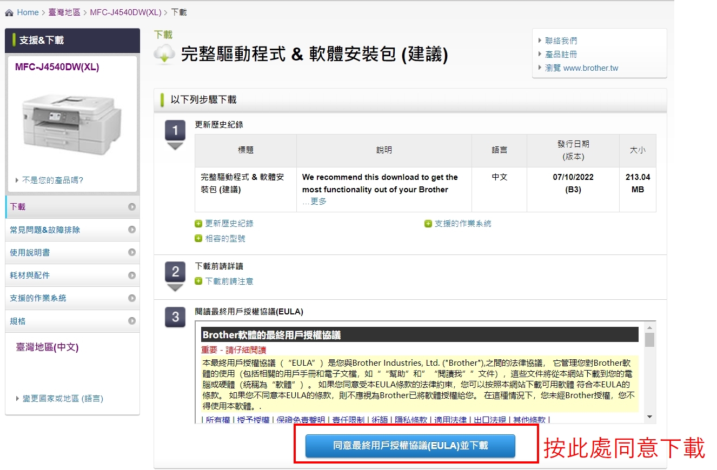Click 臺灣地區(中文) region label
This screenshot has width=717, height=470.
47,347
